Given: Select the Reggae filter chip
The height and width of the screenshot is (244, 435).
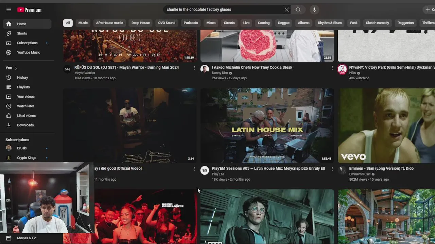Looking at the screenshot, I should point(284,23).
